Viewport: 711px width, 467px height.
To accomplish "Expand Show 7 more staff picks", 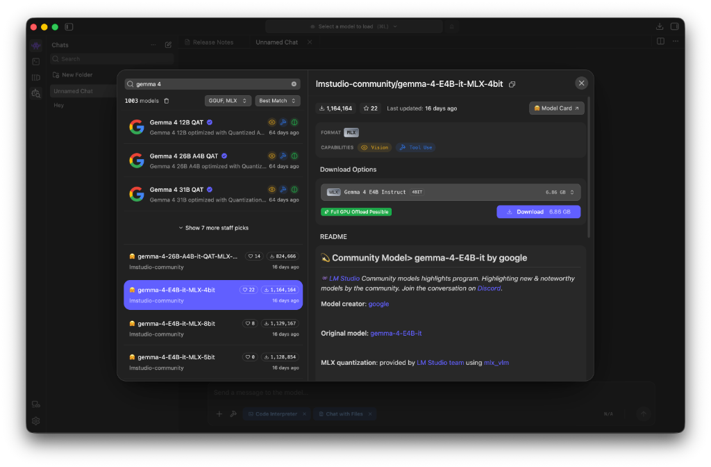I will pyautogui.click(x=213, y=228).
